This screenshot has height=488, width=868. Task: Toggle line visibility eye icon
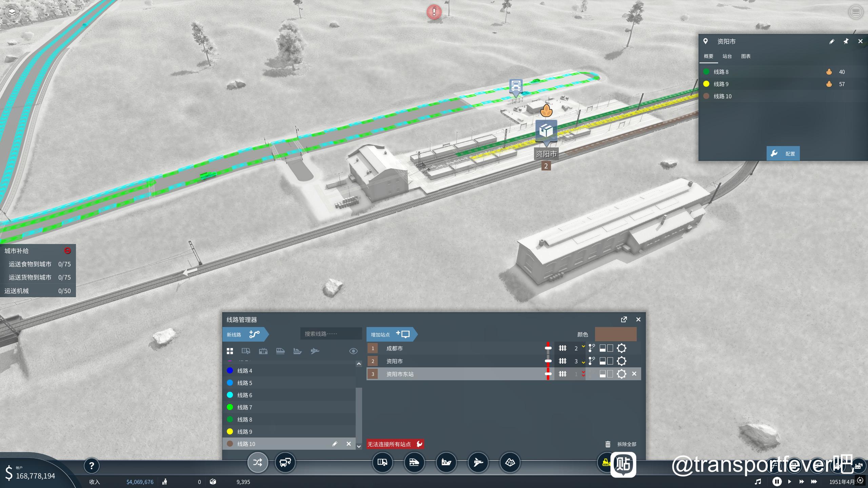[353, 351]
